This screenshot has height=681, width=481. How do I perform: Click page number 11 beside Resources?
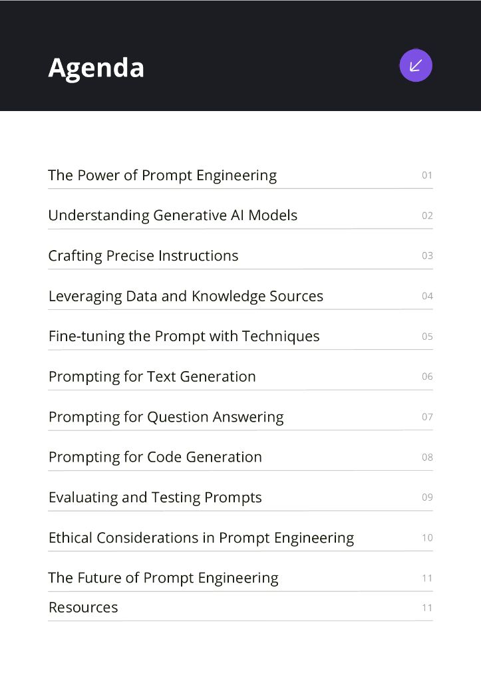pos(427,608)
